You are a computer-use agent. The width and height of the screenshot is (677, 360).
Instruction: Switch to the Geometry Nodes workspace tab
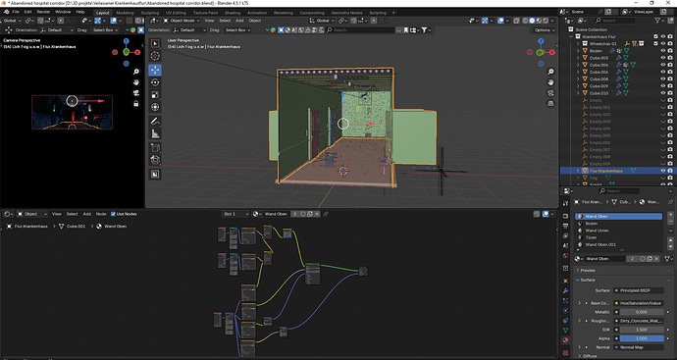[346, 13]
